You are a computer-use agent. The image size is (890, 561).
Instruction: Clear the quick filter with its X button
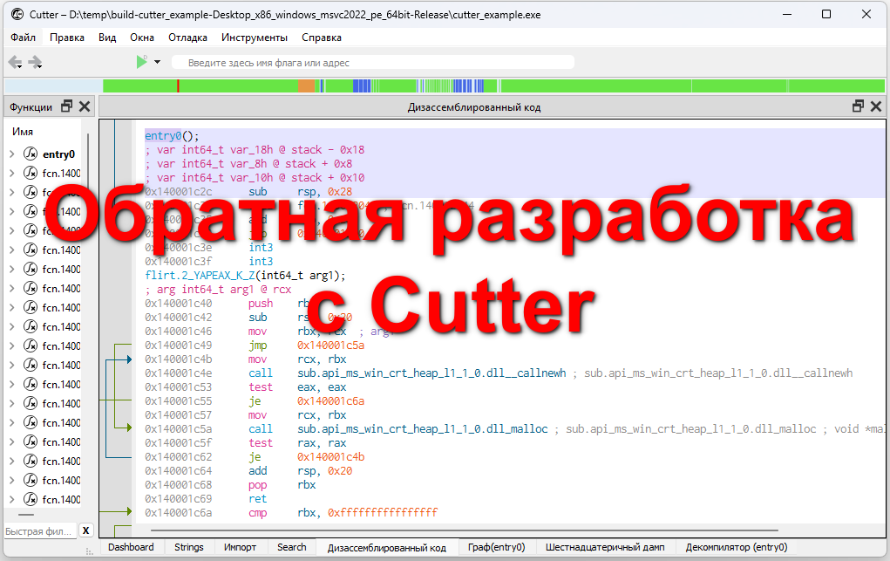(x=85, y=530)
